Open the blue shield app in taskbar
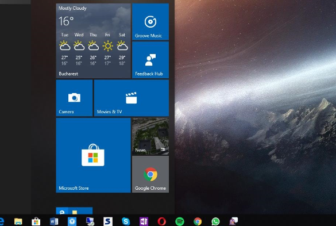The height and width of the screenshot is (226, 336). click(72, 221)
